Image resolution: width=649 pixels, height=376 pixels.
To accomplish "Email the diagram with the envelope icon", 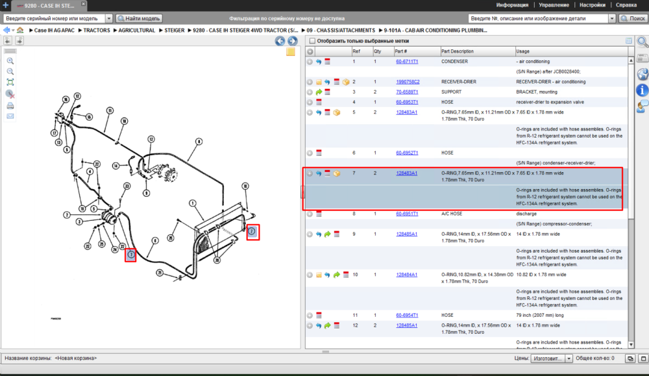I will [10, 116].
